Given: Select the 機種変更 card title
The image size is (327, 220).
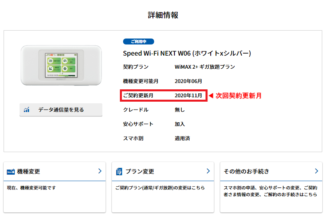Looking at the screenshot, I should tap(28, 172).
